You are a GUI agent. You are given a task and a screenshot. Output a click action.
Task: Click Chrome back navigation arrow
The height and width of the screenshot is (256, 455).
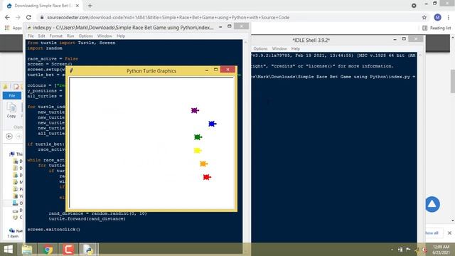pyautogui.click(x=8, y=17)
